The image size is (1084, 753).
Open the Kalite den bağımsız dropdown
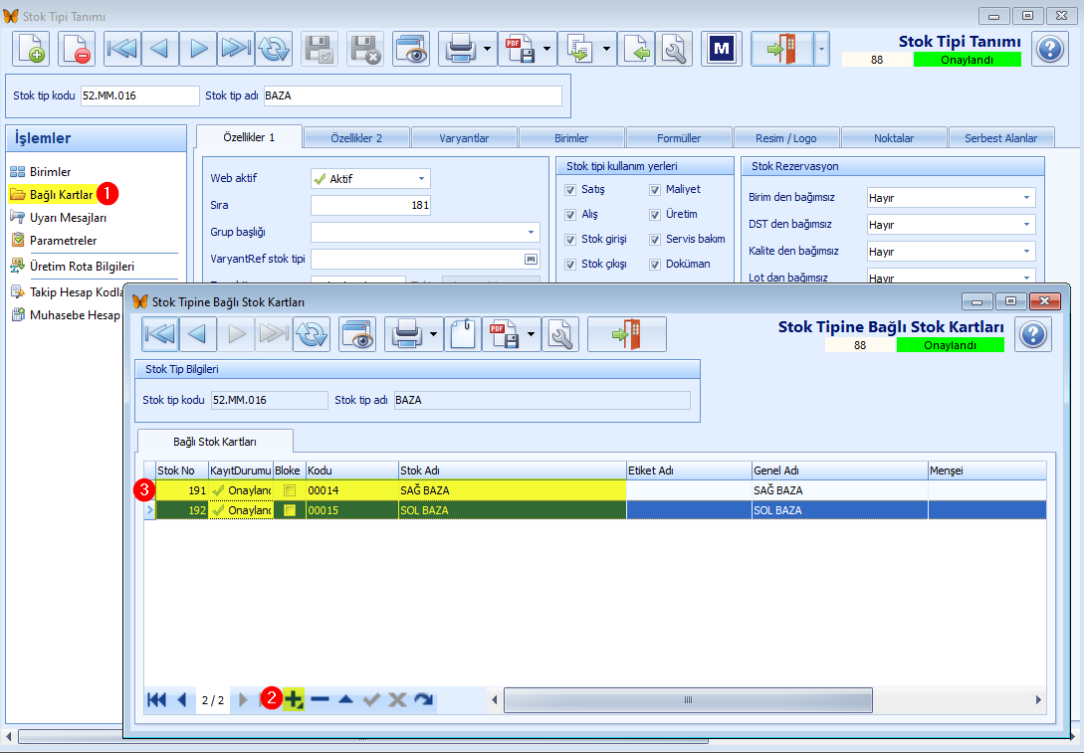pyautogui.click(x=1026, y=252)
